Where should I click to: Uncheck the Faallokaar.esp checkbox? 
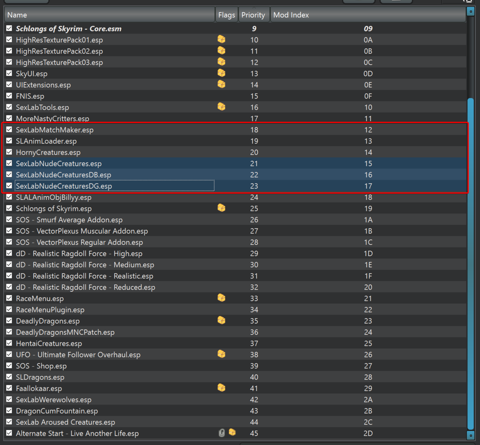pos(9,388)
